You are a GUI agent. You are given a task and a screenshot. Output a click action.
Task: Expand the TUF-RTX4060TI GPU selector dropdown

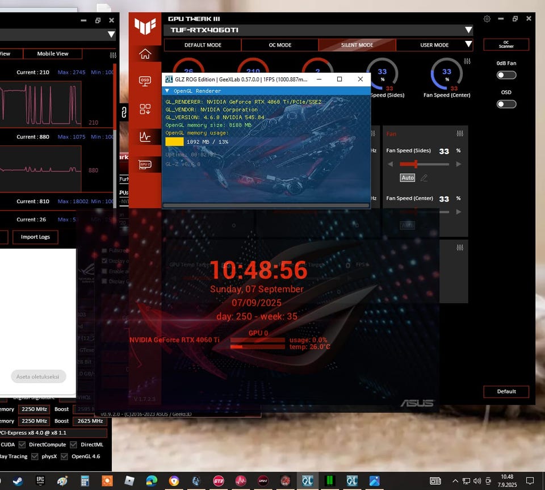tap(468, 30)
